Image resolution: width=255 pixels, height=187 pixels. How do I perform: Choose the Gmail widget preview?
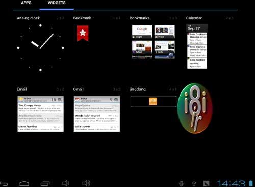click(97, 113)
